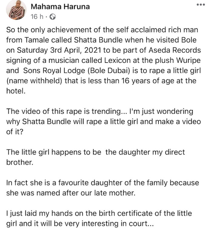Image resolution: width=211 pixels, height=231 pixels.
Task: Open the three-dot post options menu
Action: 201,5
